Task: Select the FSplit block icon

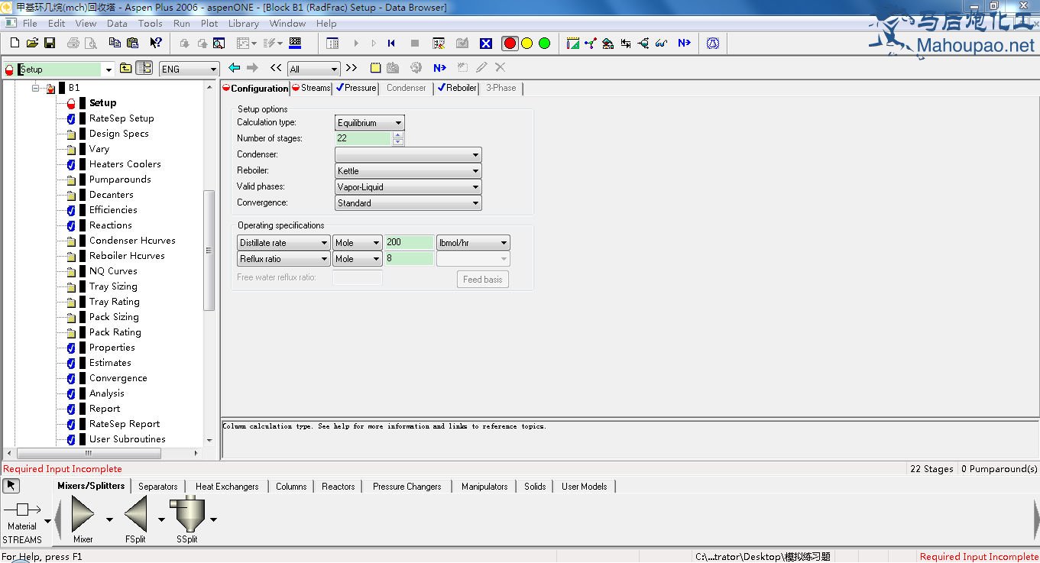Action: [x=135, y=514]
